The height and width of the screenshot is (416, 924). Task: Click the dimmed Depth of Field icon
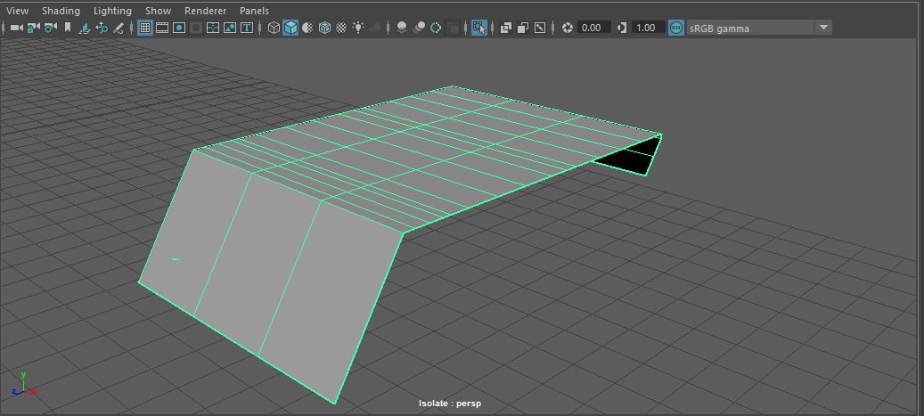click(453, 28)
